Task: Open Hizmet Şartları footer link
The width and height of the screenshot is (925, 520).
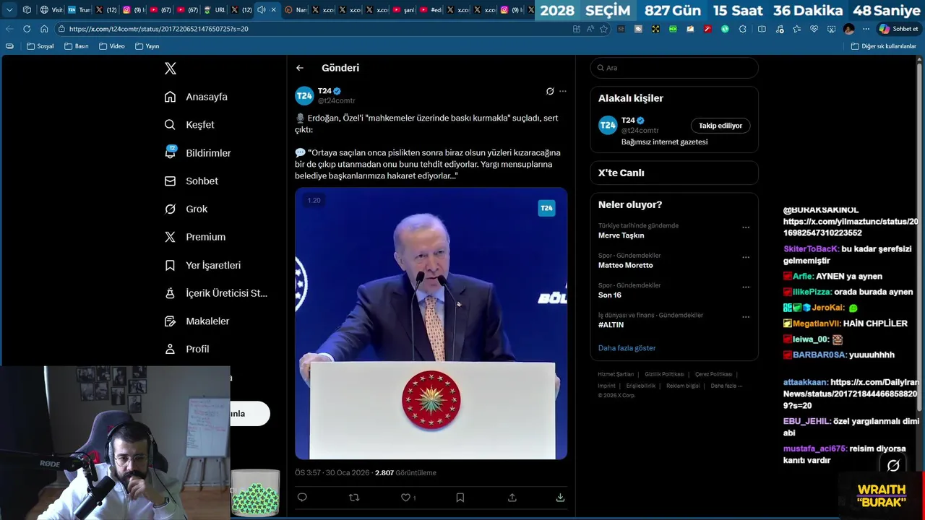Action: [x=616, y=374]
